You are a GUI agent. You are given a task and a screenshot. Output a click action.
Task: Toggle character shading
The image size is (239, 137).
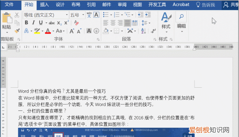[x=89, y=31]
